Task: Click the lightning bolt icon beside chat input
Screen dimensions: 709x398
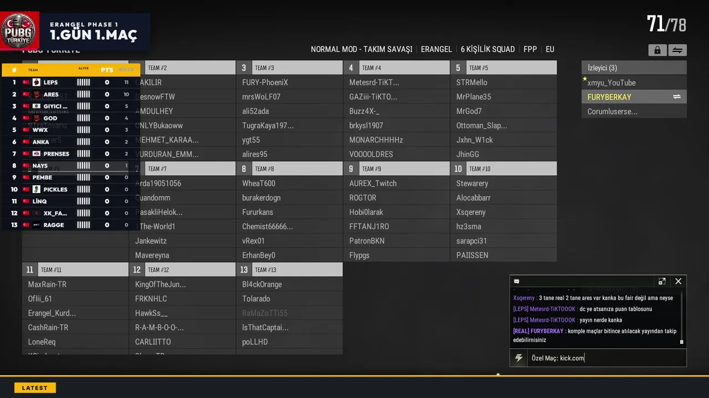Action: coord(518,358)
